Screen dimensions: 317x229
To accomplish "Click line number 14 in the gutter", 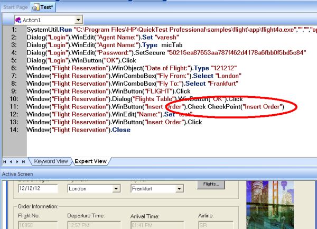I will coord(14,130).
